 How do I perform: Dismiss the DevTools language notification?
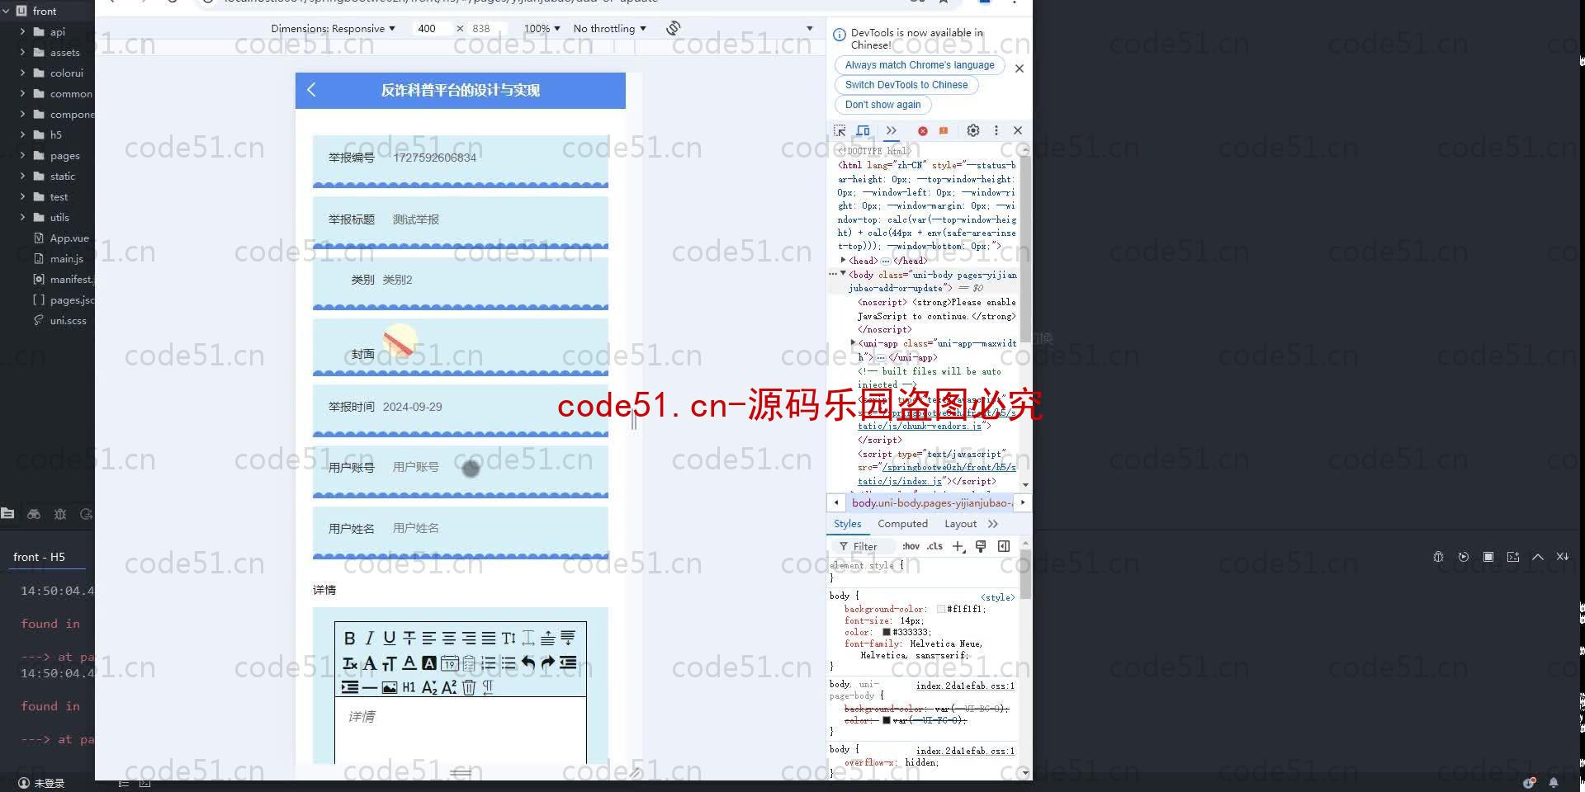pos(1020,68)
